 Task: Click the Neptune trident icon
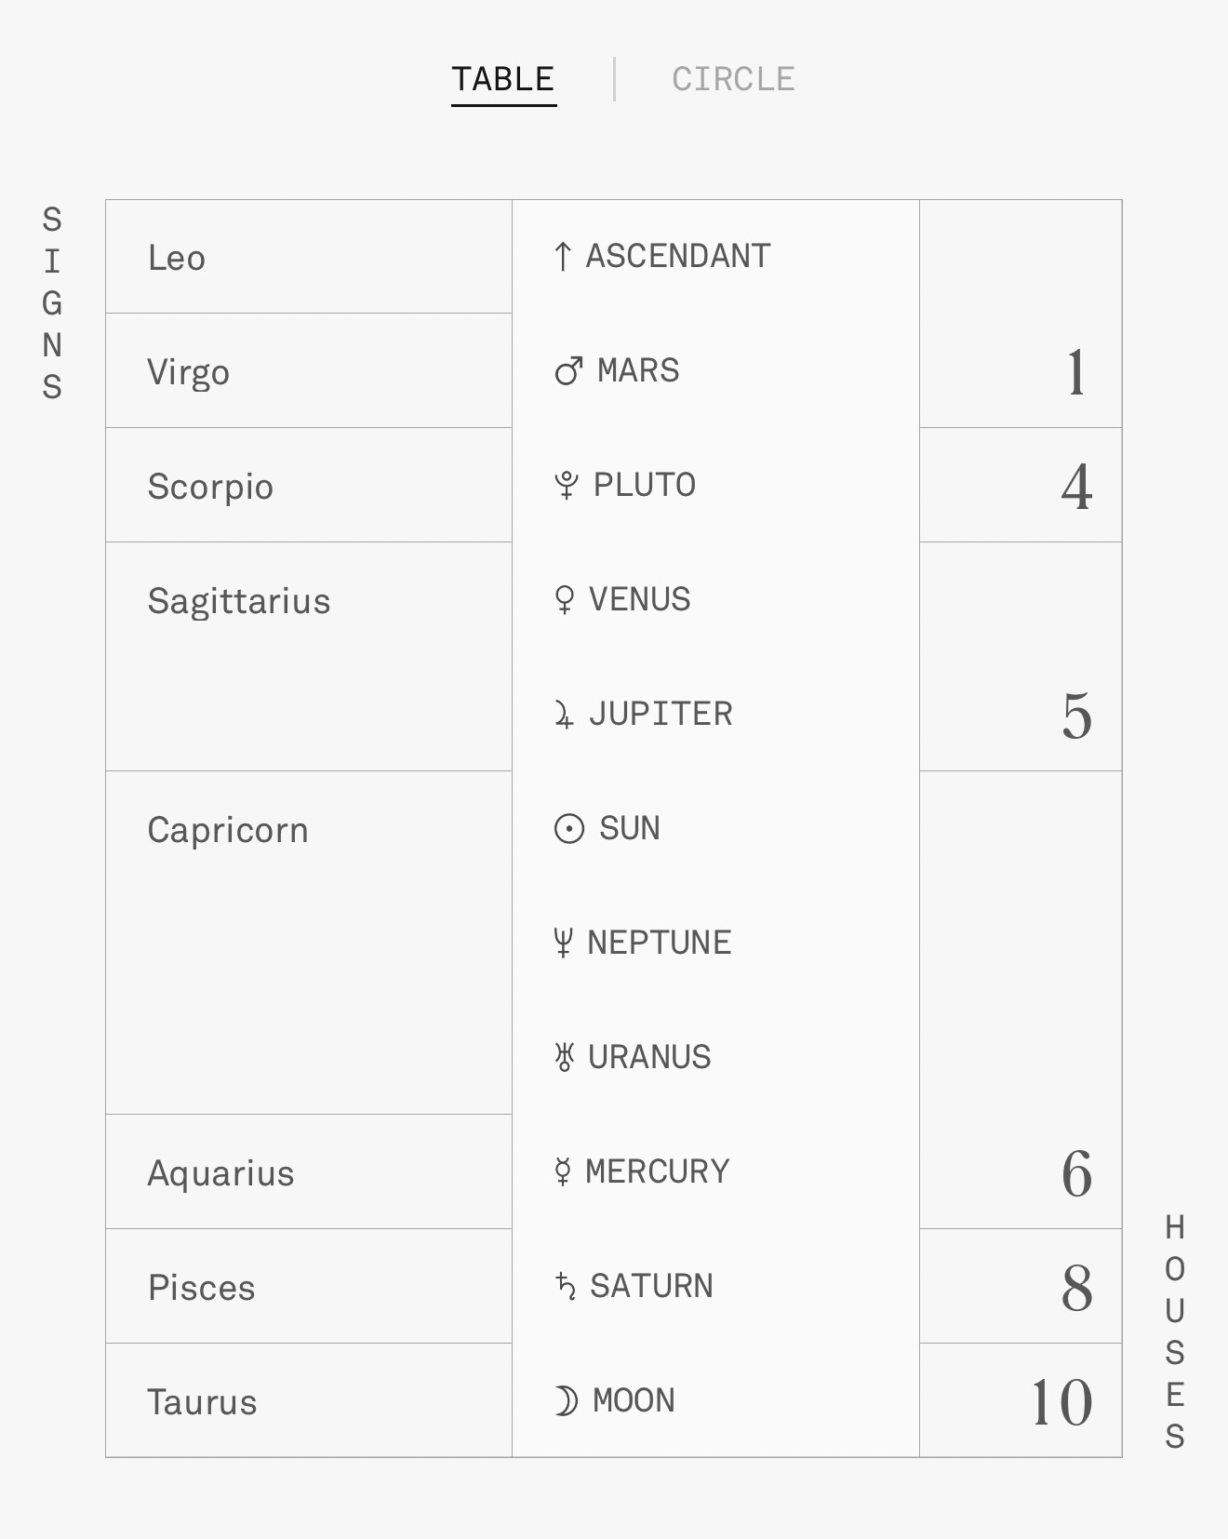point(562,943)
